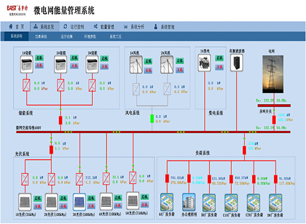Click the 办公楼照明 office building load icon
This screenshot has width=306, height=224.
tap(189, 202)
